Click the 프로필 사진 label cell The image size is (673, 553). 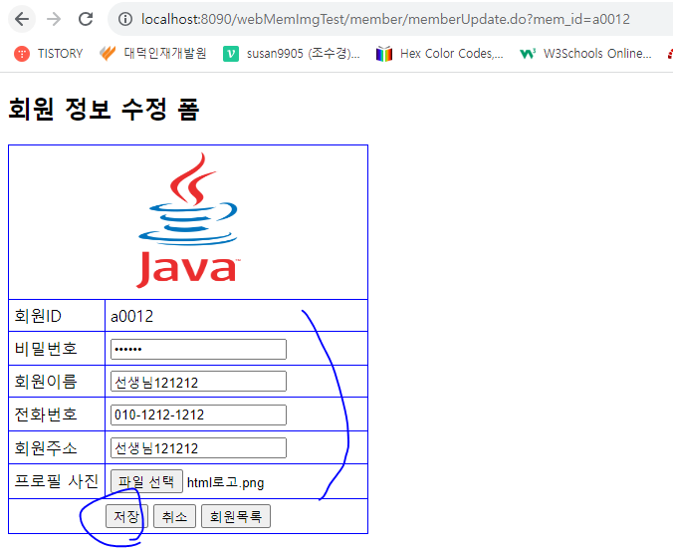(x=57, y=481)
